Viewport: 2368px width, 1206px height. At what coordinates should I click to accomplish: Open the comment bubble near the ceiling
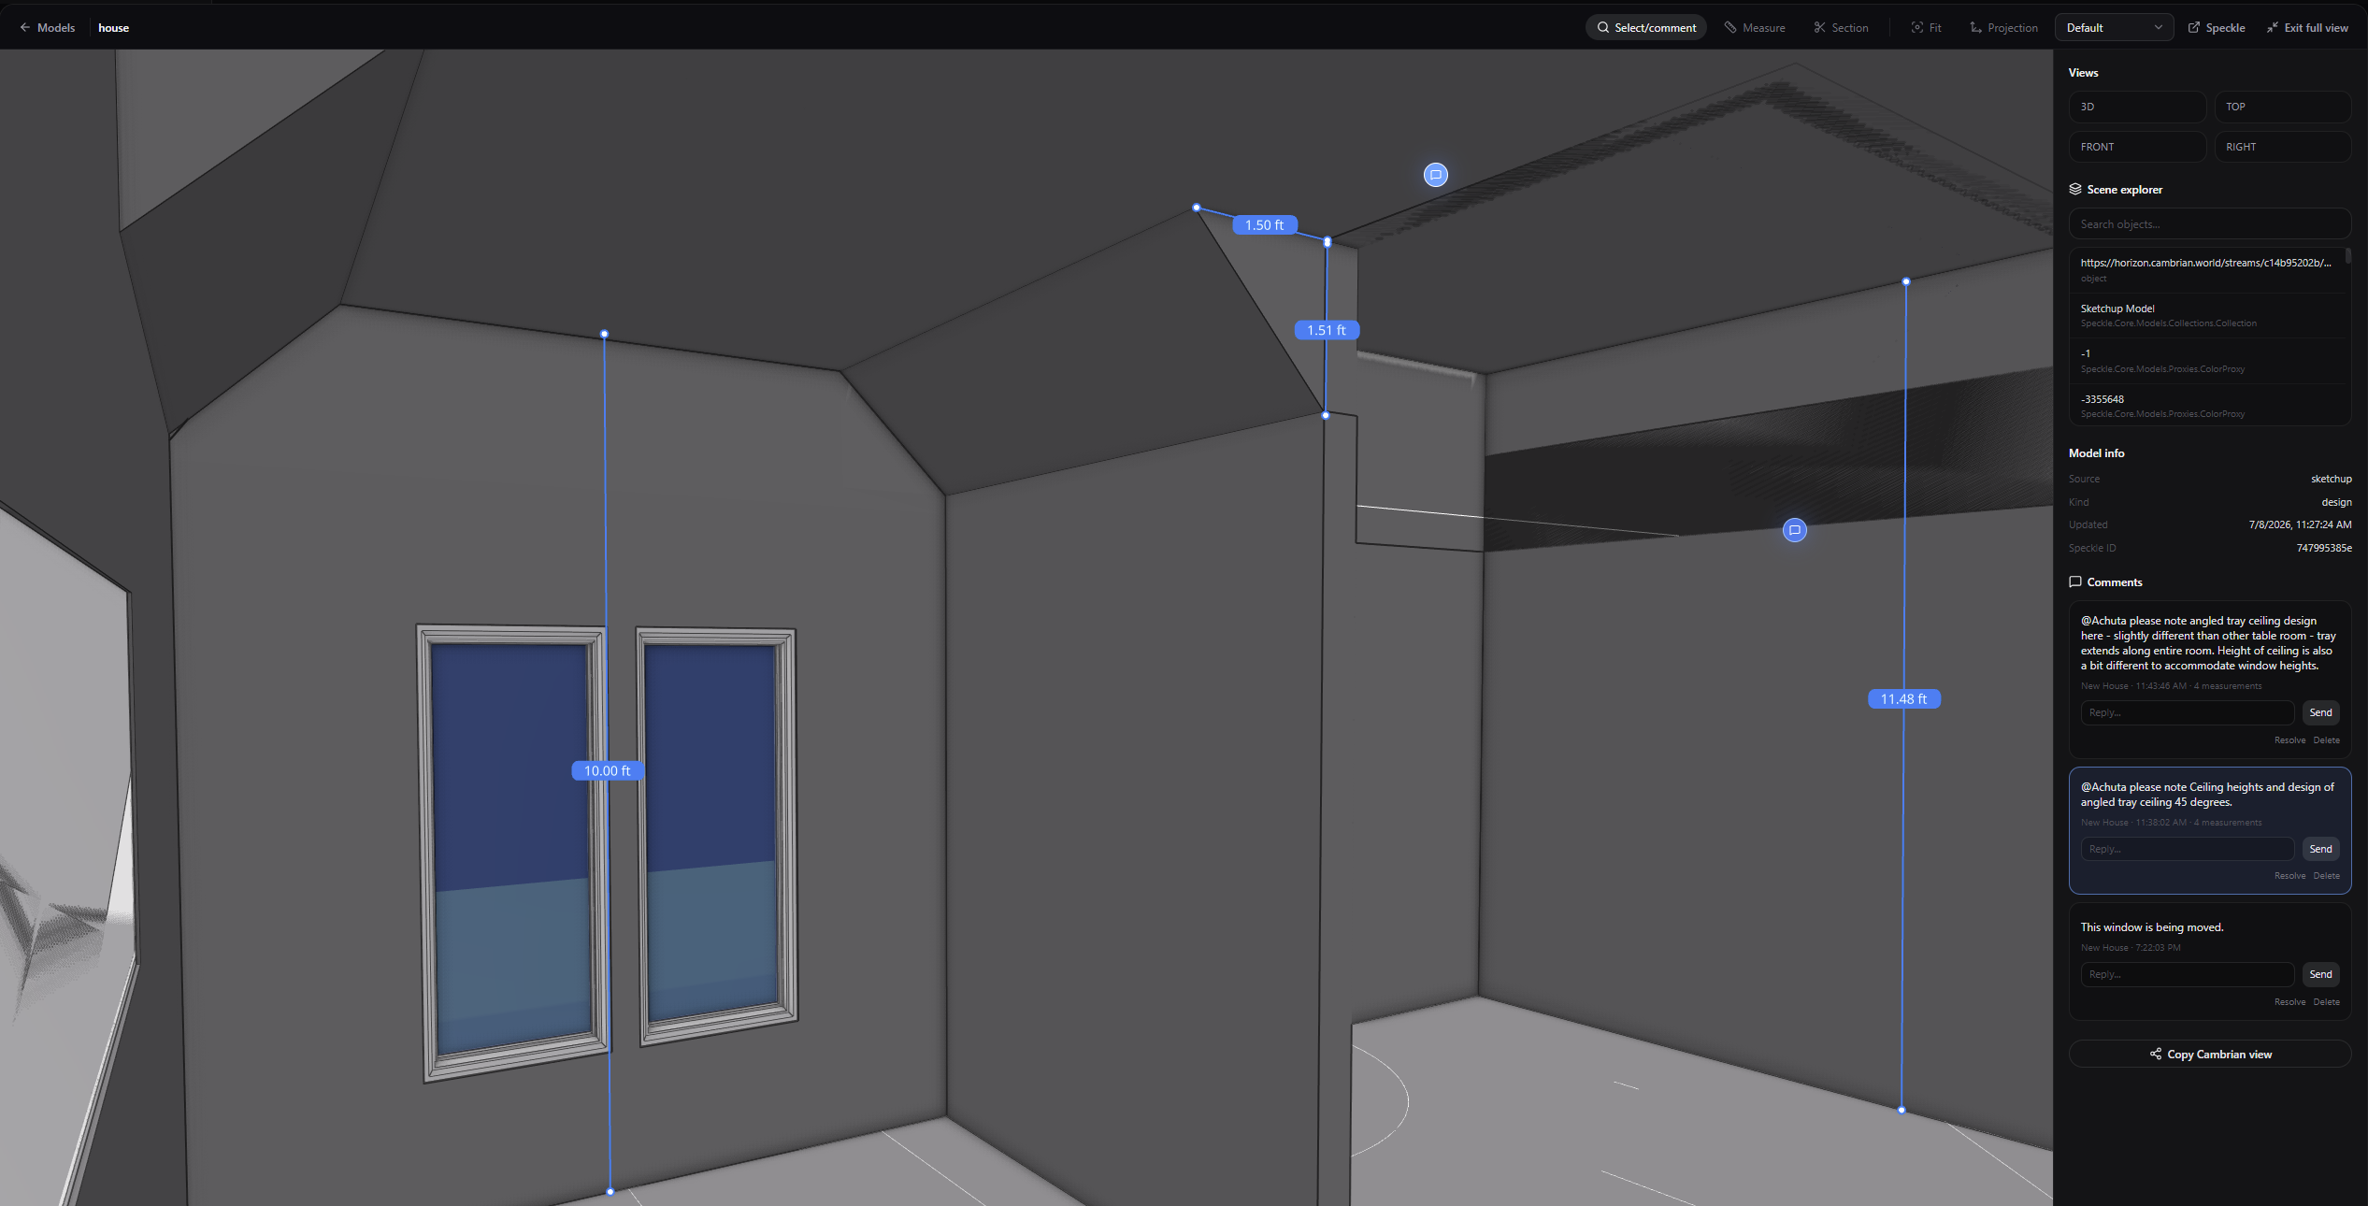pos(1436,175)
